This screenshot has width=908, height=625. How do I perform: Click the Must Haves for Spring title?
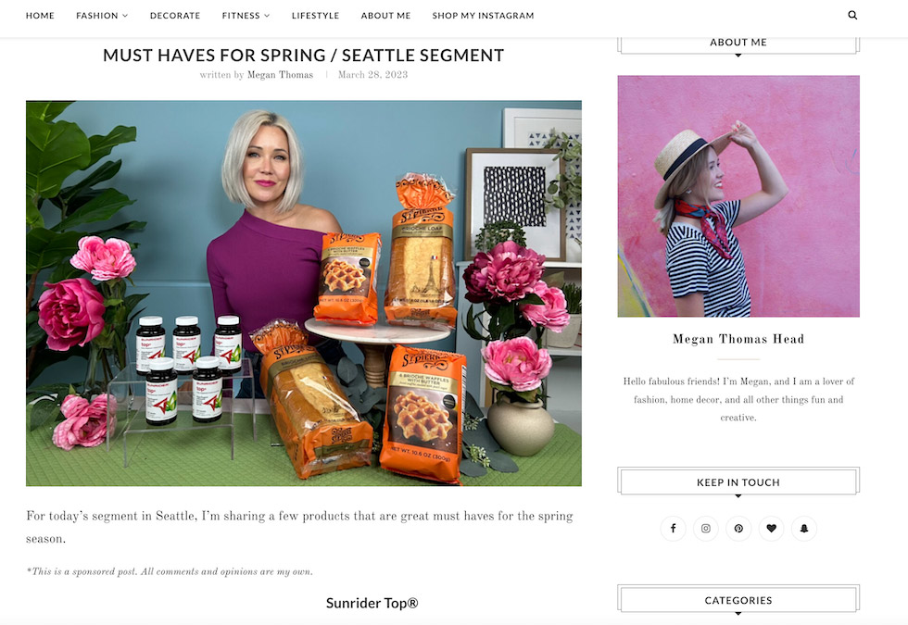(304, 55)
